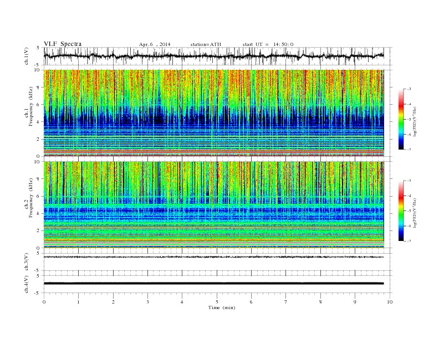Click the "-5" tick on ch.2 colorbar
The image size is (439, 339).
tap(409, 211)
